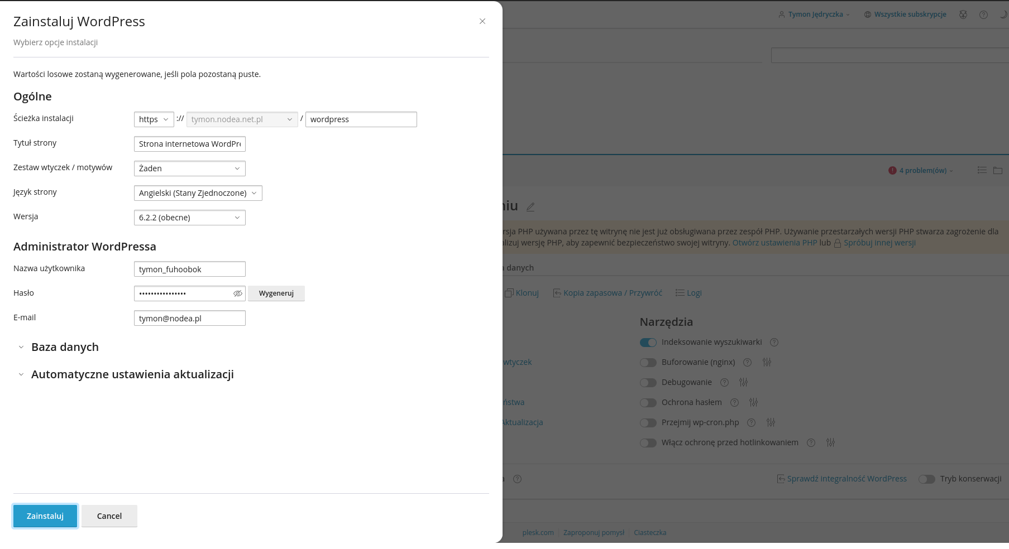1009x549 pixels.
Task: Expand the Baza danych section
Action: pos(65,347)
